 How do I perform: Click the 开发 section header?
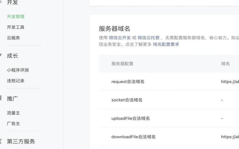coord(12,2)
